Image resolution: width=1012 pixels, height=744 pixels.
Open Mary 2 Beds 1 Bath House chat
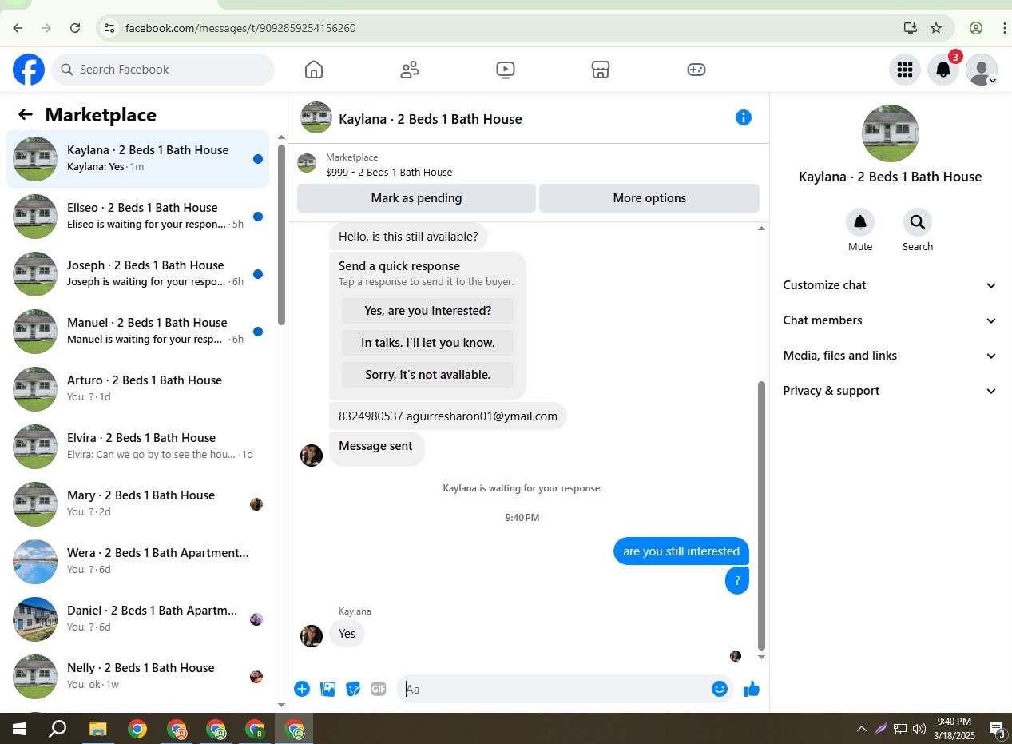click(x=138, y=504)
